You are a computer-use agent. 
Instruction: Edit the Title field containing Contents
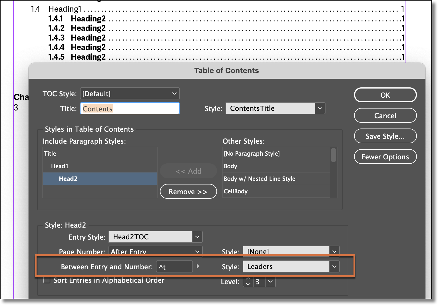pyautogui.click(x=130, y=109)
